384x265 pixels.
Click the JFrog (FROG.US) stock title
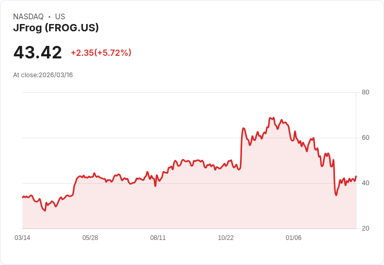56,28
